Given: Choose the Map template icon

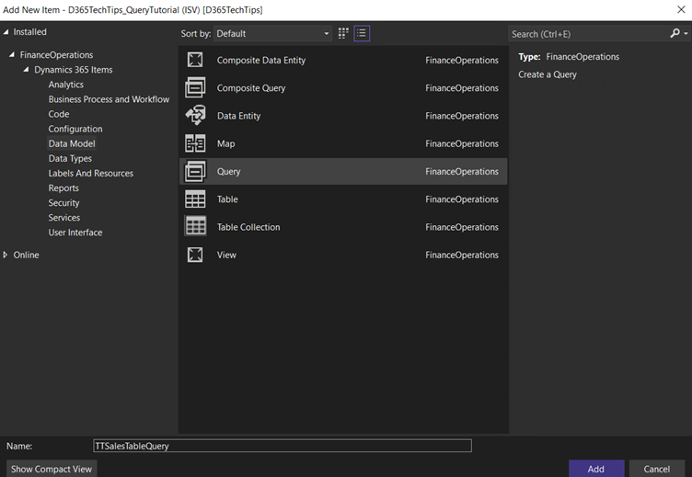Looking at the screenshot, I should click(x=195, y=143).
